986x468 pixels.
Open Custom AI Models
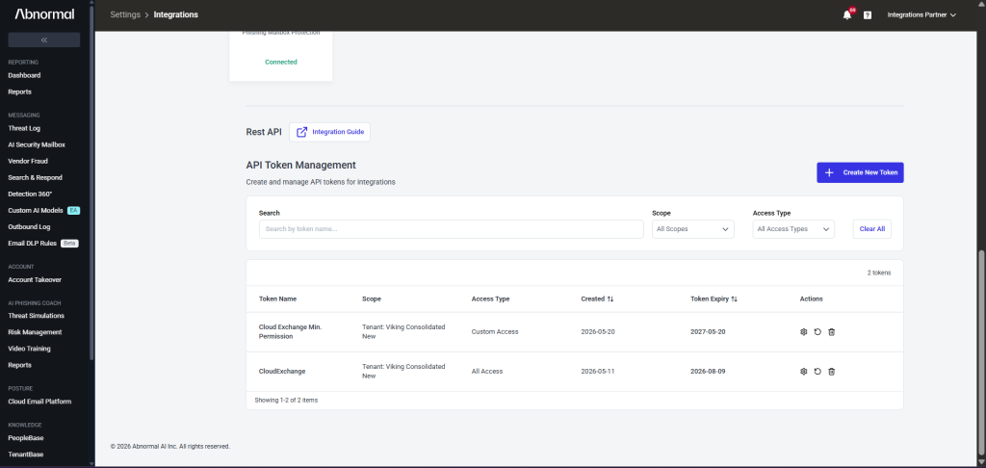pyautogui.click(x=36, y=210)
